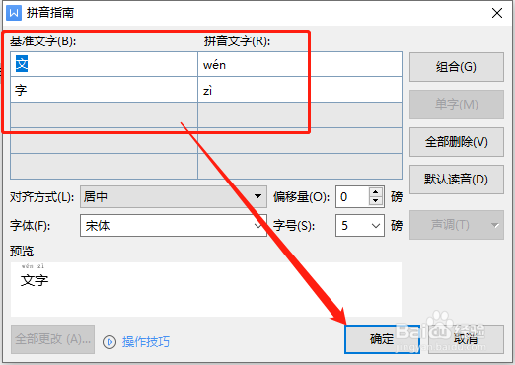
Task: Click the 偏移量(O) label
Action: coord(301,197)
